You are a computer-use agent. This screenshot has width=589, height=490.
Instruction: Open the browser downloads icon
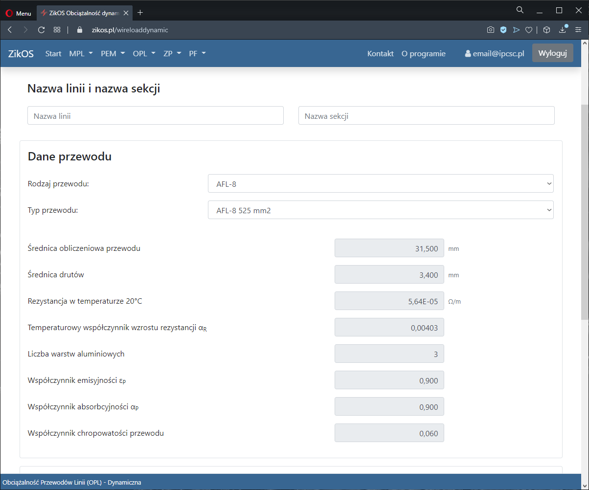point(563,30)
